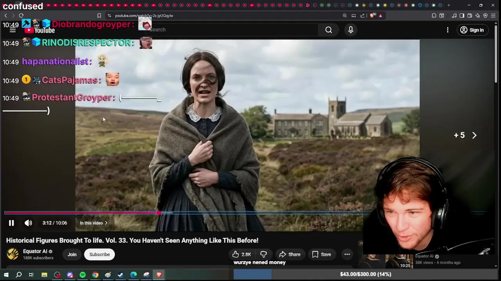501x281 pixels.
Task: Toggle the Brave sidebar panel icon
Action: coord(462,16)
